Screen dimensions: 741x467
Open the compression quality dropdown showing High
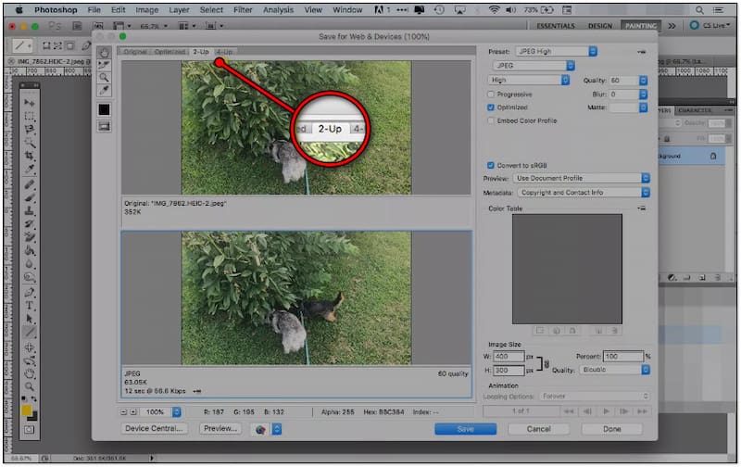[528, 80]
